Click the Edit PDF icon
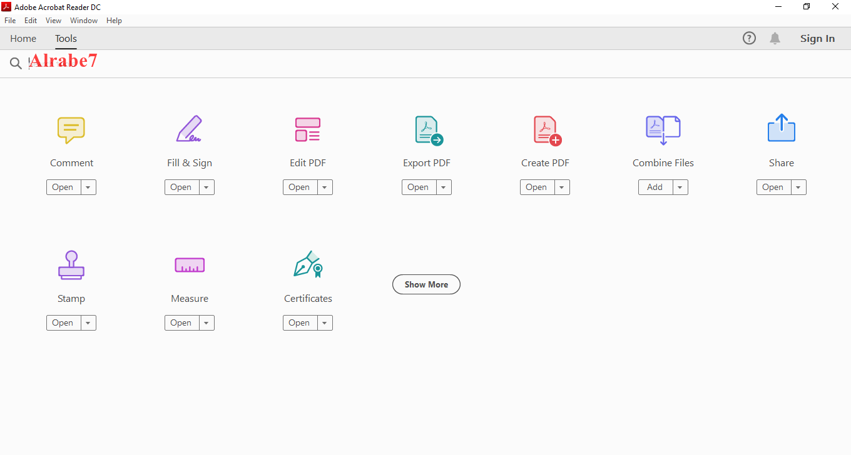The width and height of the screenshot is (851, 455). (x=307, y=129)
